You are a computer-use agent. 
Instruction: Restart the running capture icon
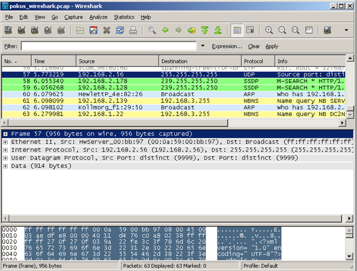(61, 30)
